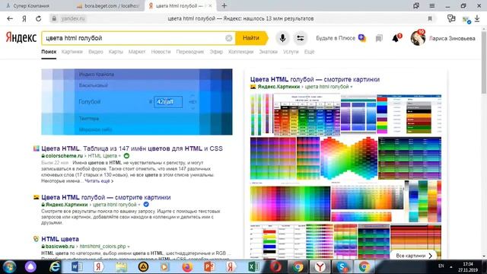487x274 pixels.
Task: Click the hex color value field 42aaff
Action: tap(168, 102)
